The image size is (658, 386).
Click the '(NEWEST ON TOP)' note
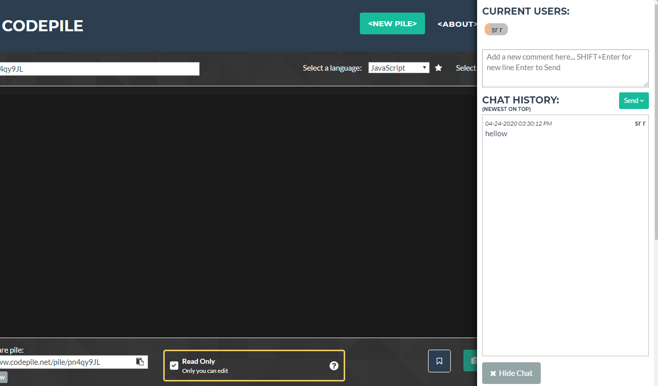[506, 109]
